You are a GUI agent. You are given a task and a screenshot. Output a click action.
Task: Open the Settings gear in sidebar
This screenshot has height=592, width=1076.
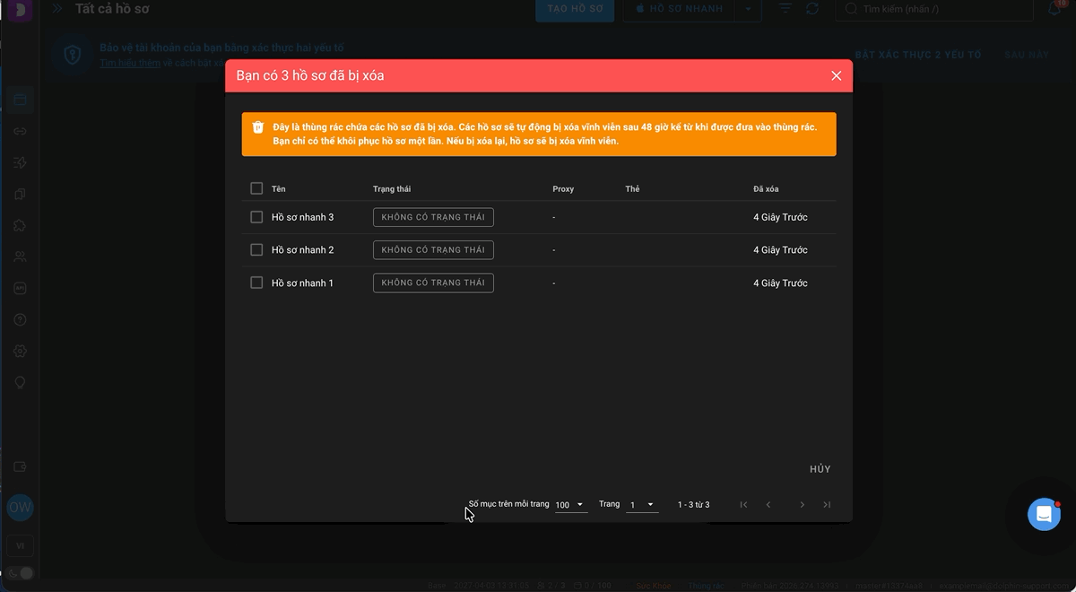click(x=20, y=351)
